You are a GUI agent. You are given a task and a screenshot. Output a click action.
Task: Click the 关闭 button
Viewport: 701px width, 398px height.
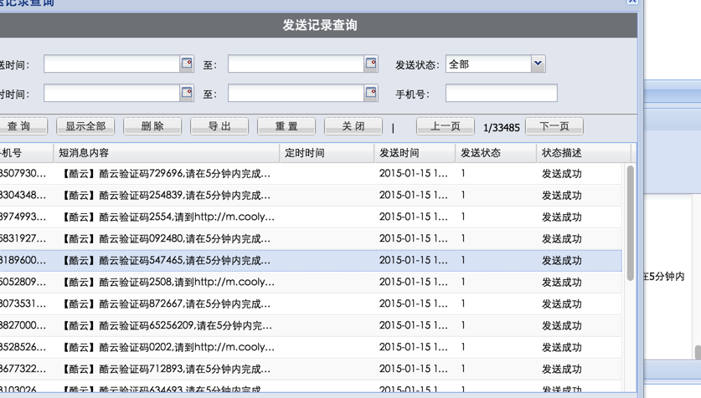[x=353, y=126]
